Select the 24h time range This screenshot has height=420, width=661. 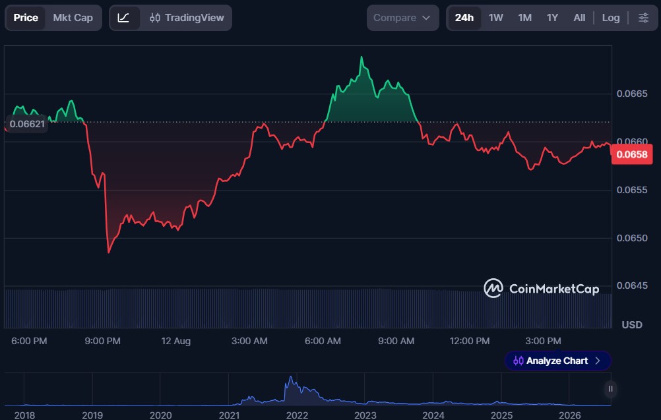click(x=464, y=18)
